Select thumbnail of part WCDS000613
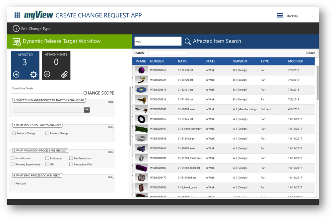The image size is (333, 219). (141, 90)
